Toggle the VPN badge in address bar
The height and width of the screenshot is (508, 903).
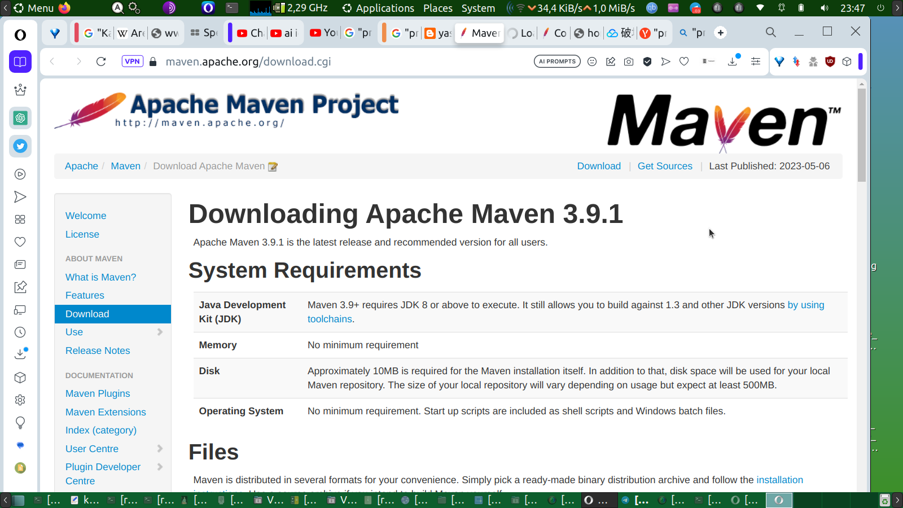coord(133,62)
